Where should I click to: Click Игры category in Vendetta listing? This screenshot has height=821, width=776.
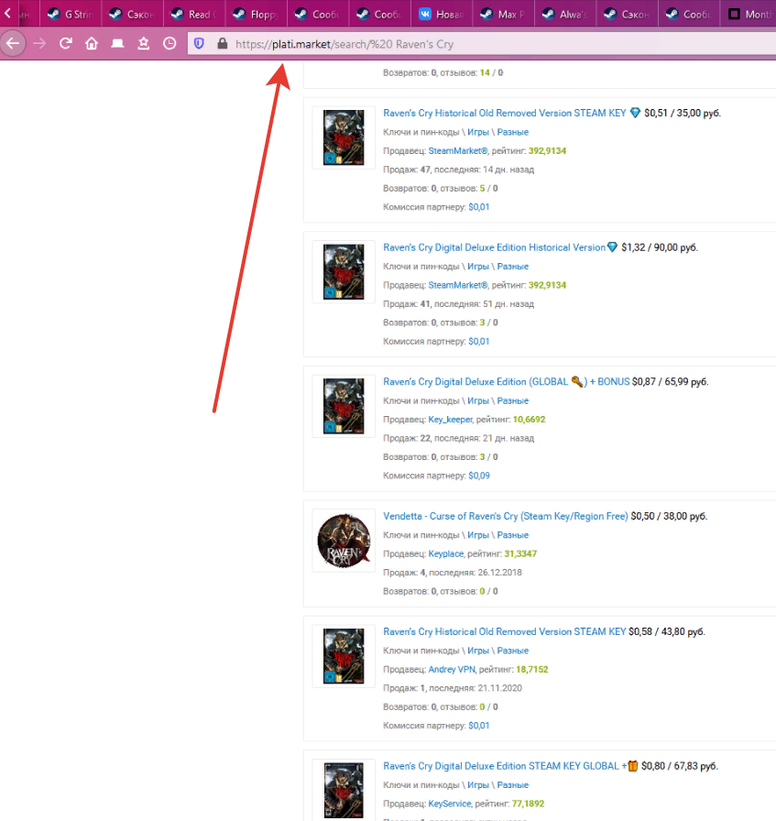point(478,534)
